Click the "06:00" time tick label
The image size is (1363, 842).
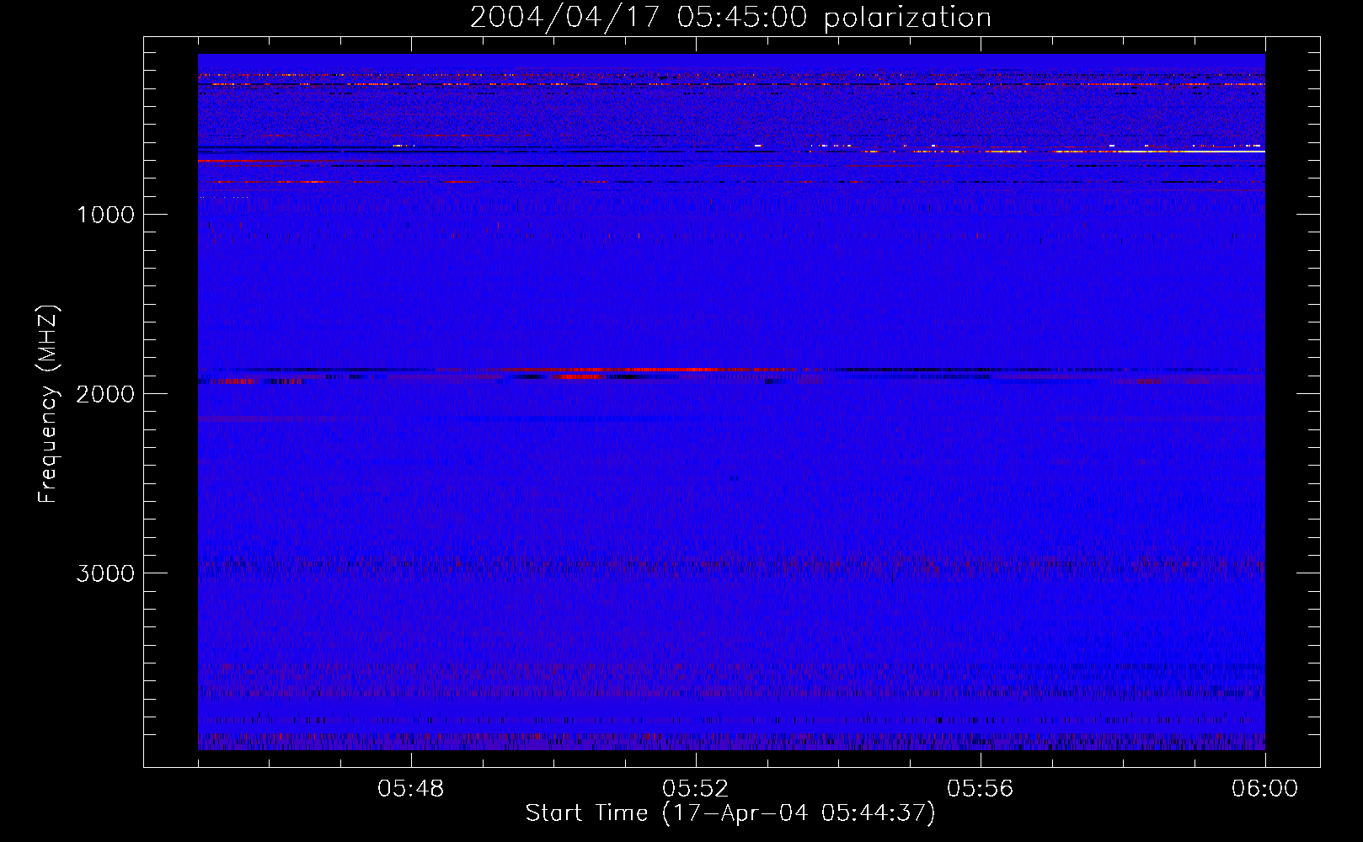point(1265,789)
